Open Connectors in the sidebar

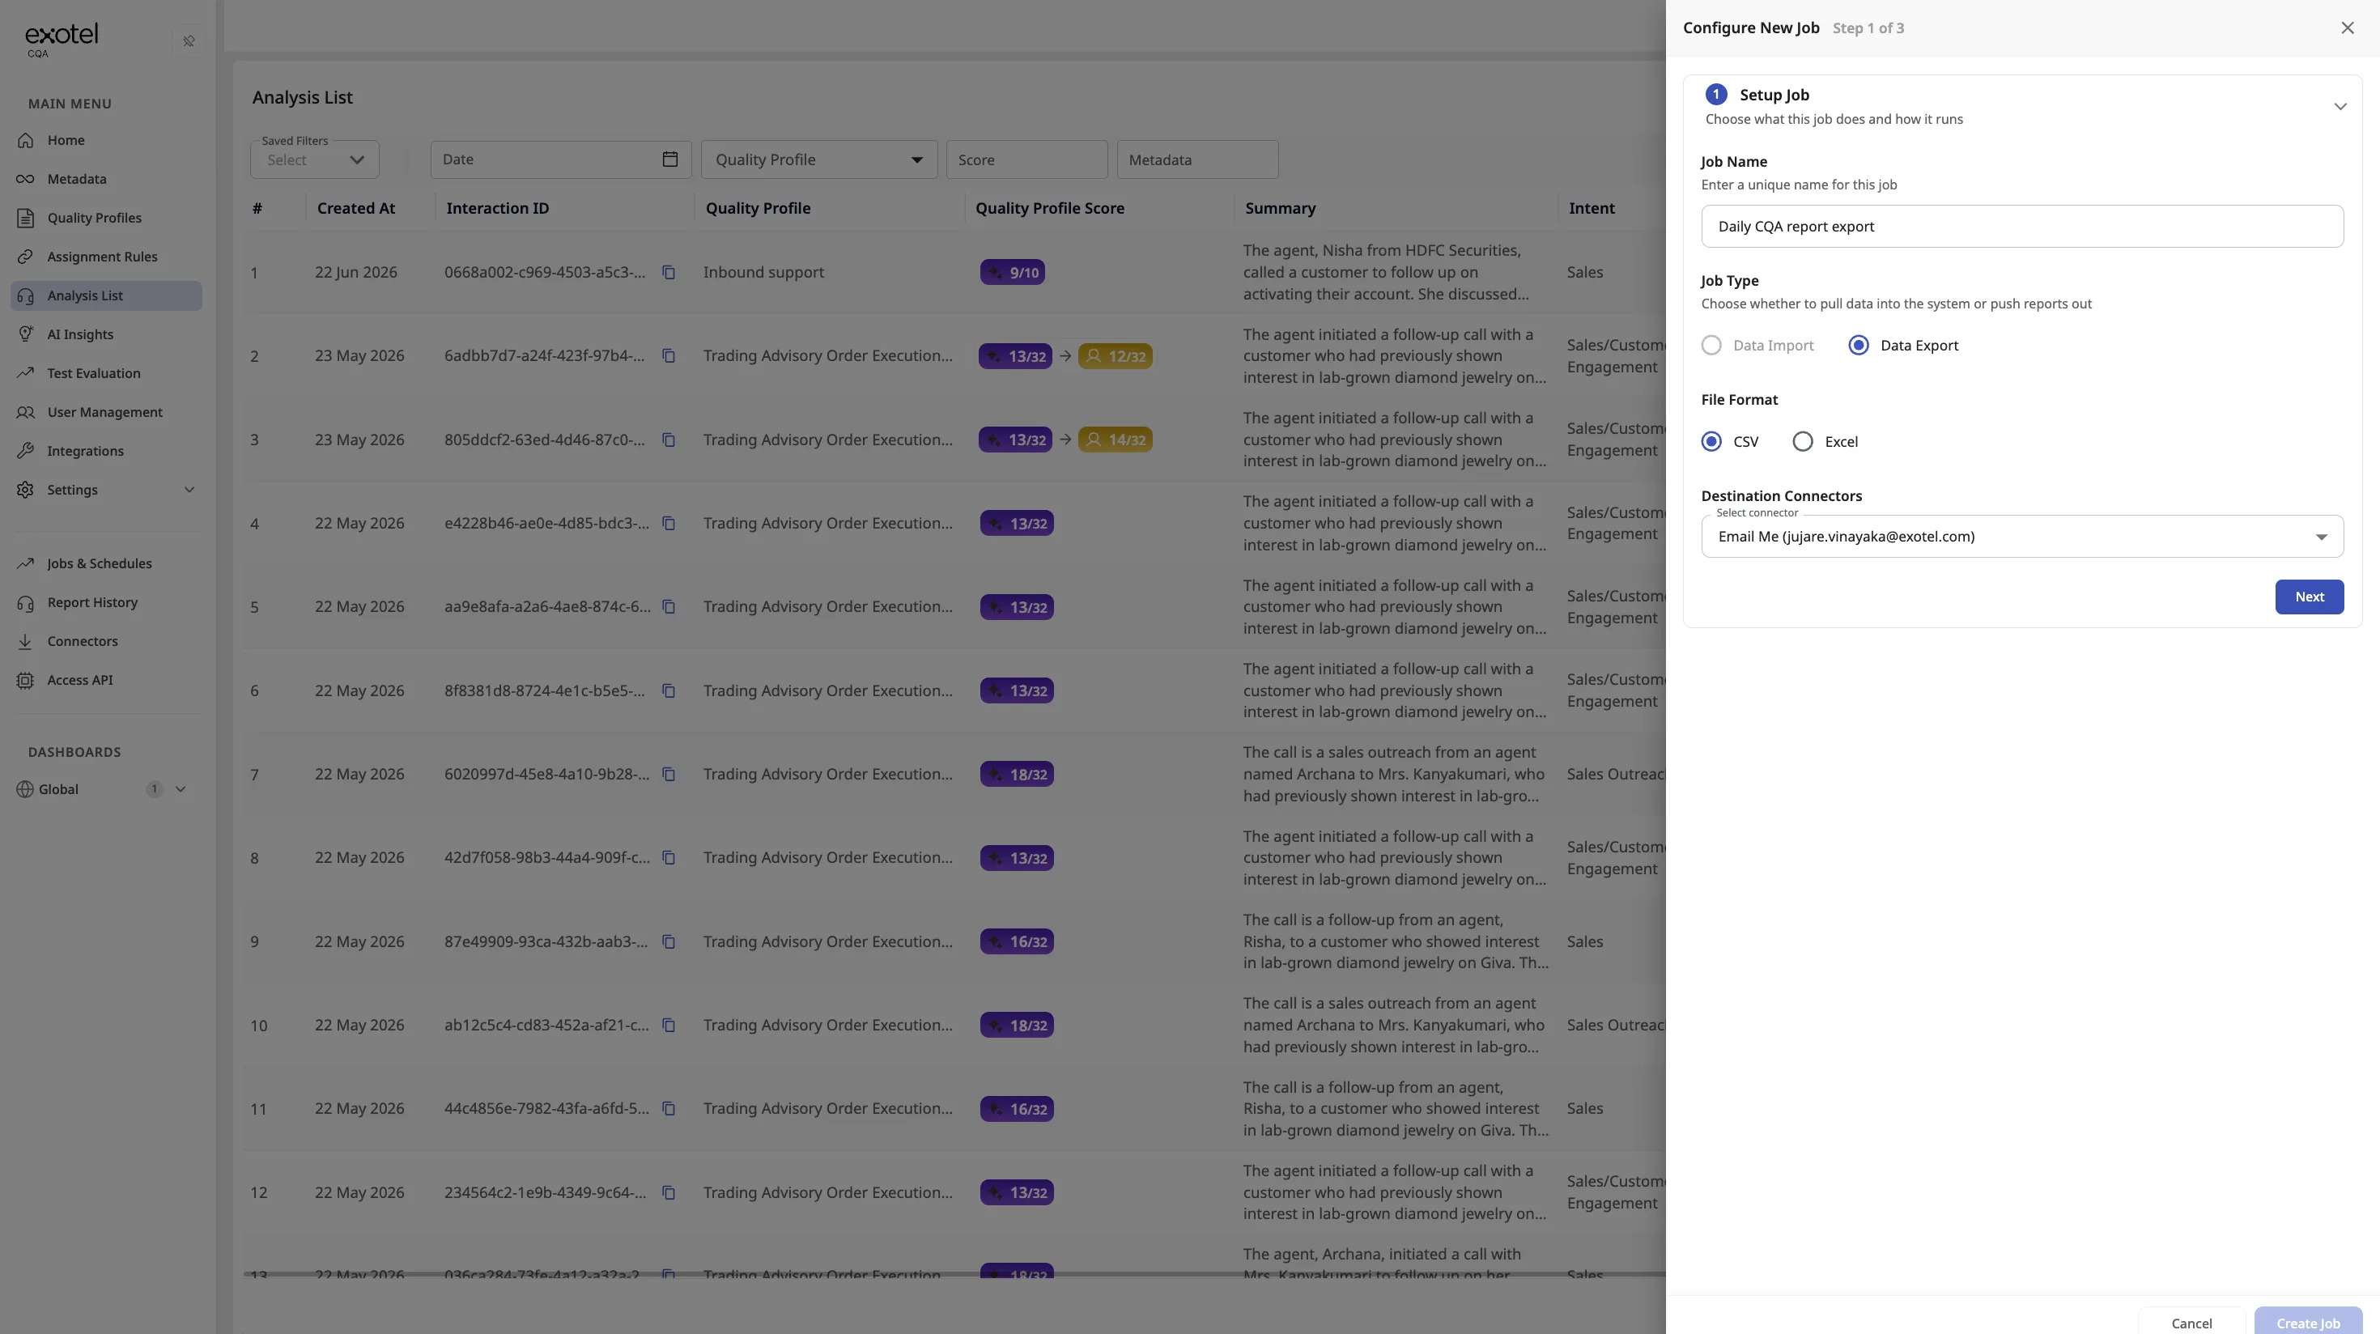point(107,641)
